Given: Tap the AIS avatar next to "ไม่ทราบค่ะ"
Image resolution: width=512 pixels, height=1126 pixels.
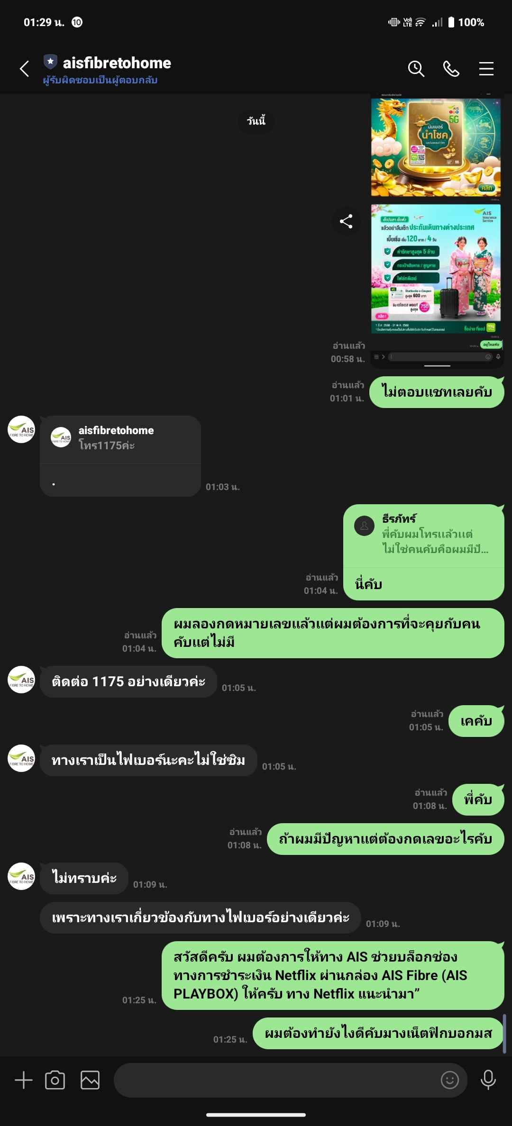Looking at the screenshot, I should [21, 876].
